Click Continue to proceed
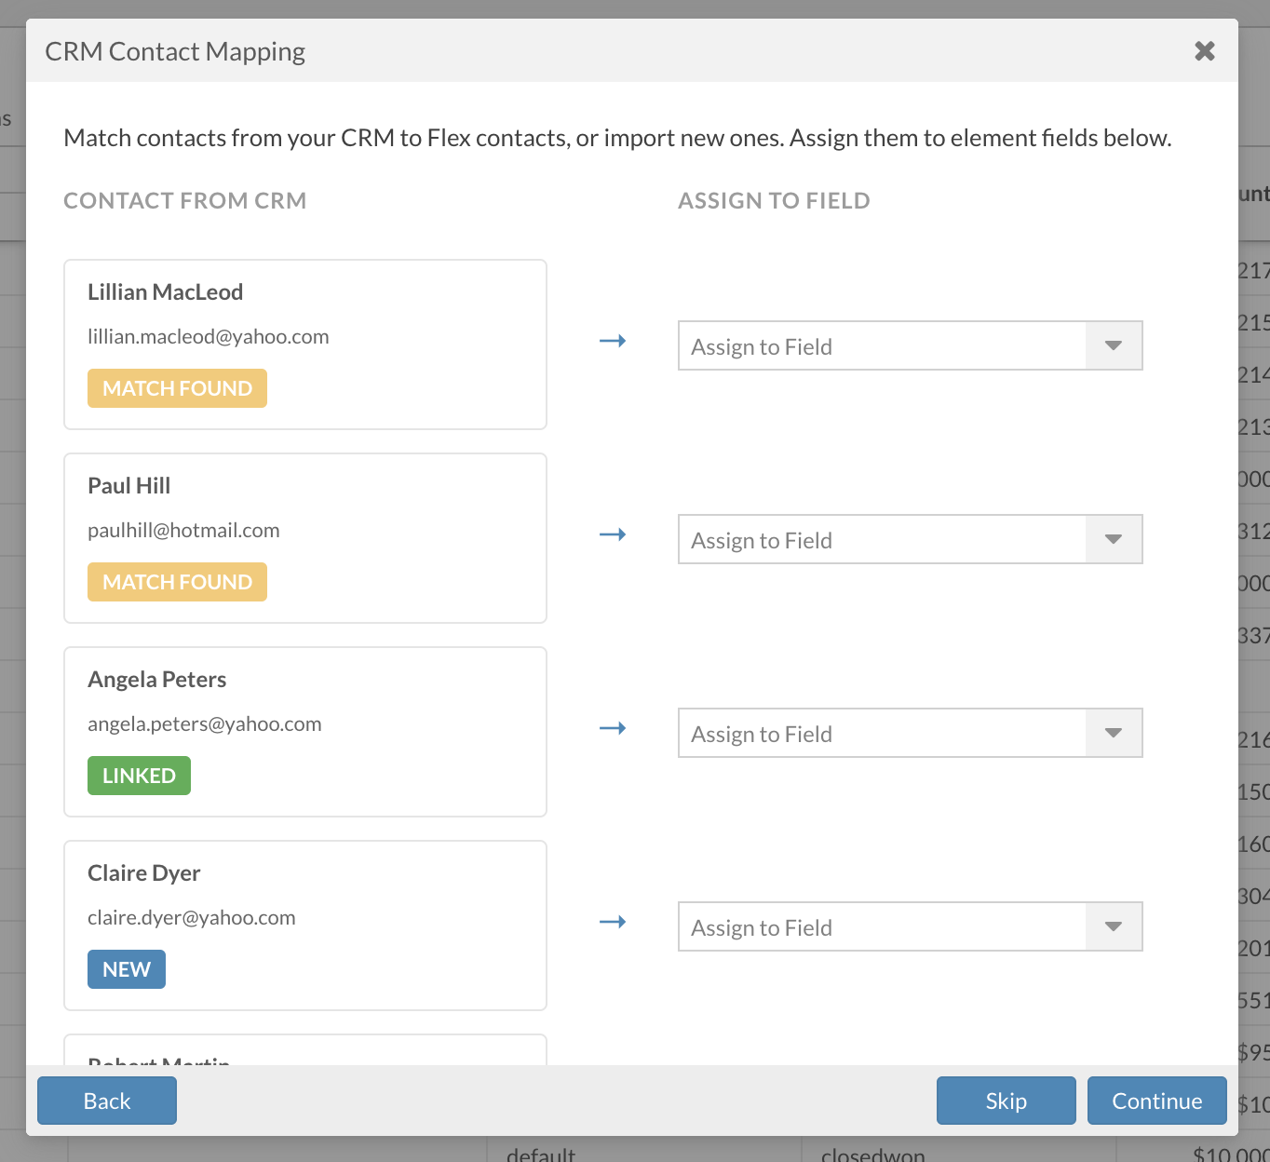The width and height of the screenshot is (1270, 1162). point(1156,1101)
